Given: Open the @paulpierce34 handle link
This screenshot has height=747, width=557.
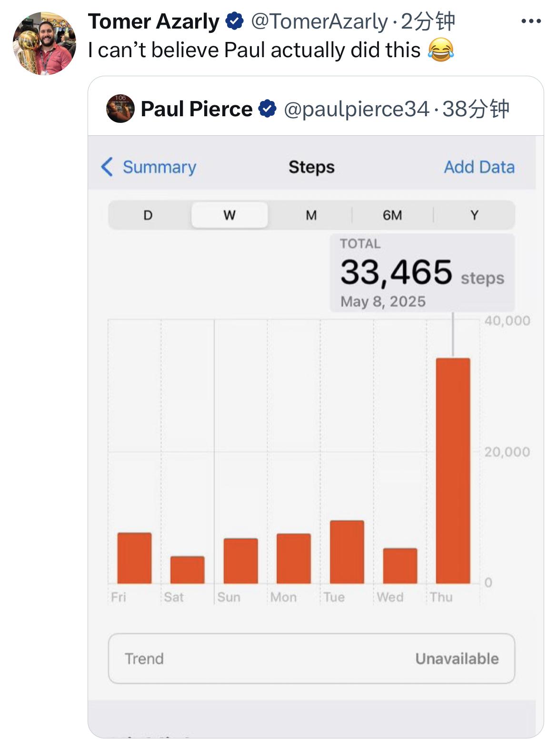Looking at the screenshot, I should pyautogui.click(x=357, y=109).
